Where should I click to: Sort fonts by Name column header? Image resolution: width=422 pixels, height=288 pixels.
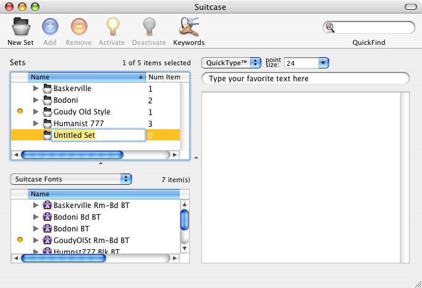104,194
